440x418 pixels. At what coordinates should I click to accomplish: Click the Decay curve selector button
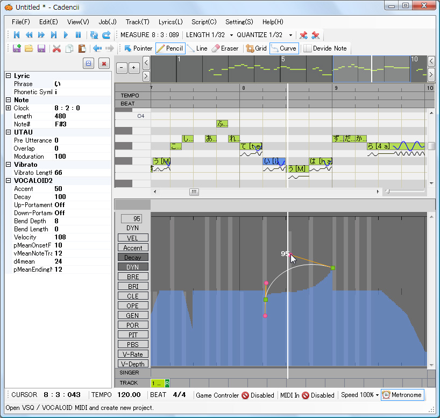tap(132, 257)
